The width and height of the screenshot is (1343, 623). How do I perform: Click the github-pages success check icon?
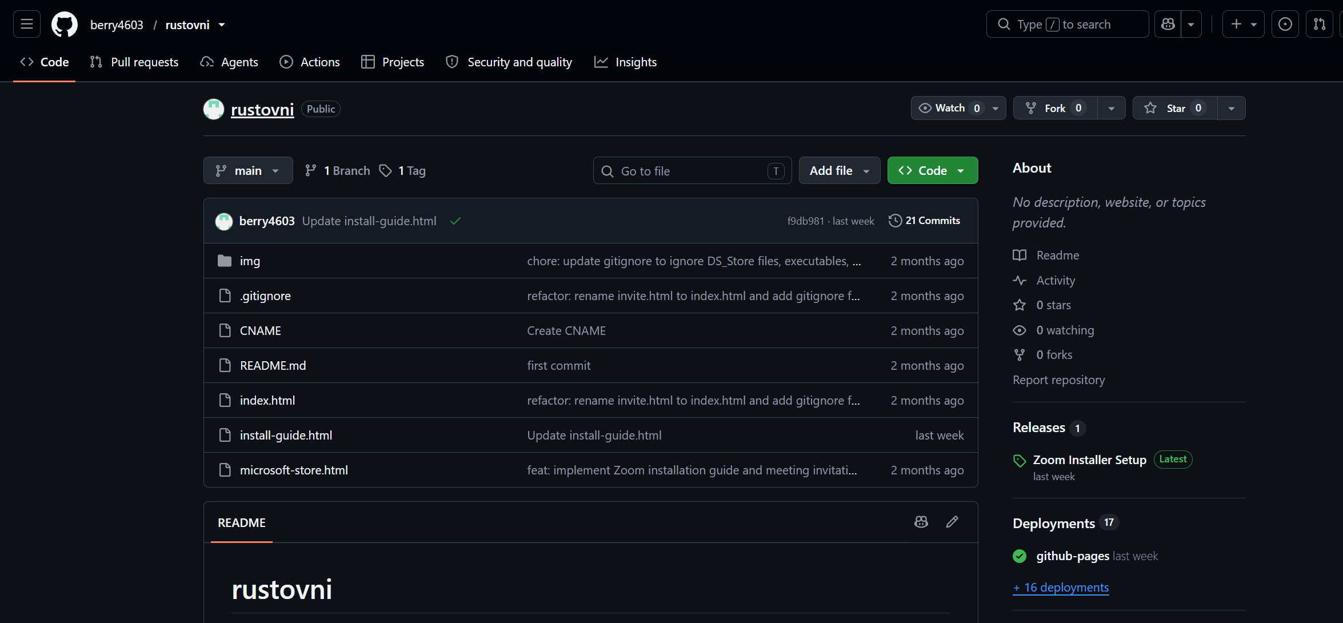[1020, 556]
